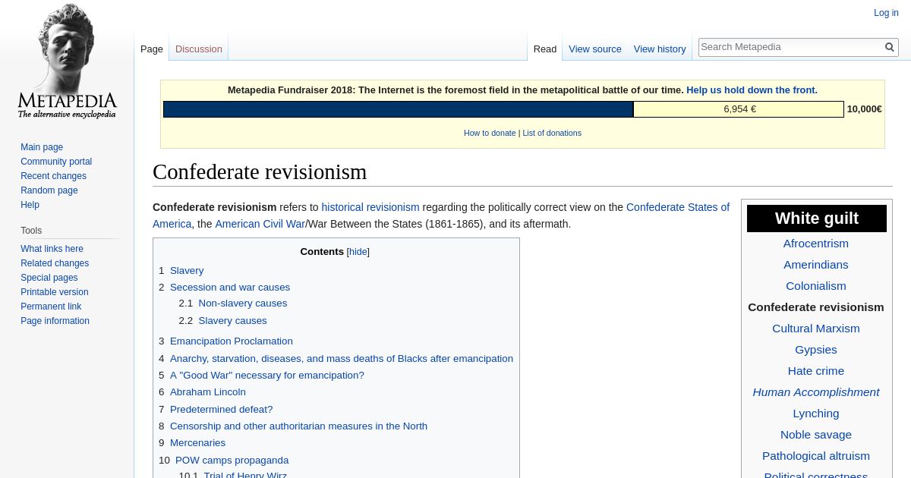Jump to Censorship and authoritarian measures section
The width and height of the screenshot is (911, 478).
[298, 426]
